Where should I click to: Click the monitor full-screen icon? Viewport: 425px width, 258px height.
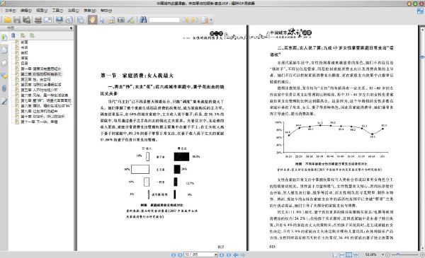point(59,20)
